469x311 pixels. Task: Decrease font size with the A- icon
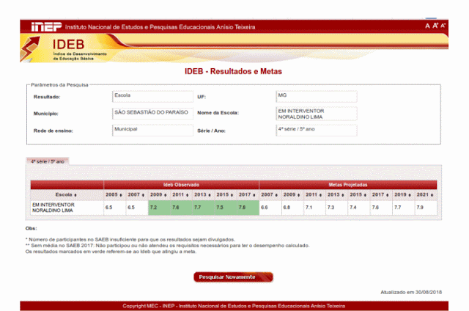443,26
